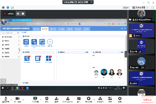
Task: Click the home icon in shared browser
Action: [18, 24]
